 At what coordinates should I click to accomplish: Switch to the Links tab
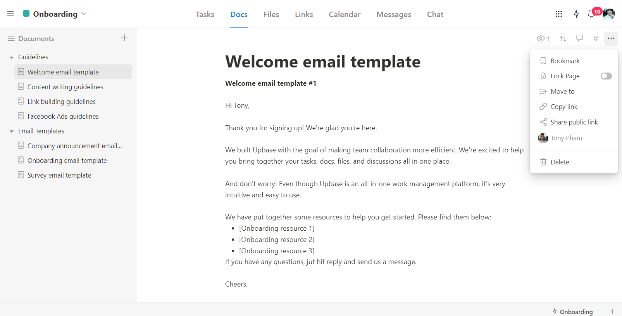pyautogui.click(x=304, y=14)
